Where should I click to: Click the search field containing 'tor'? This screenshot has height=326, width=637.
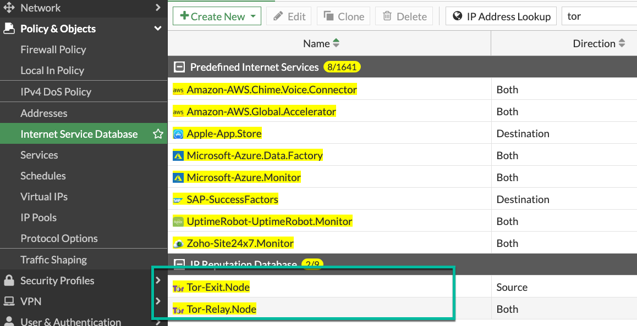(x=598, y=16)
